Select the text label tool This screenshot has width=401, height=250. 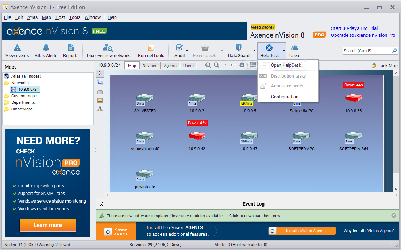click(x=100, y=109)
